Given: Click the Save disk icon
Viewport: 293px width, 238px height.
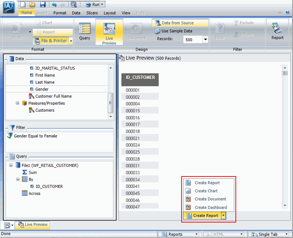Looking at the screenshot, I should coord(43,4).
